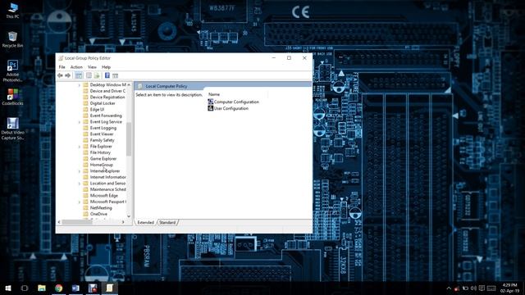Open the View menu
Image resolution: width=525 pixels, height=295 pixels.
pyautogui.click(x=92, y=67)
